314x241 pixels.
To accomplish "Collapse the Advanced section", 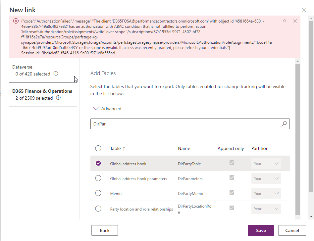I will (96, 108).
